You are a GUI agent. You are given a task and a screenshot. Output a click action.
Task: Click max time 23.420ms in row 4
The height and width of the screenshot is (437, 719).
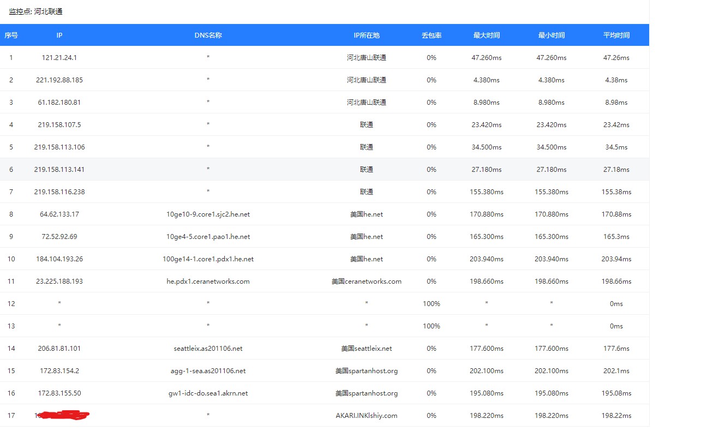coord(487,124)
